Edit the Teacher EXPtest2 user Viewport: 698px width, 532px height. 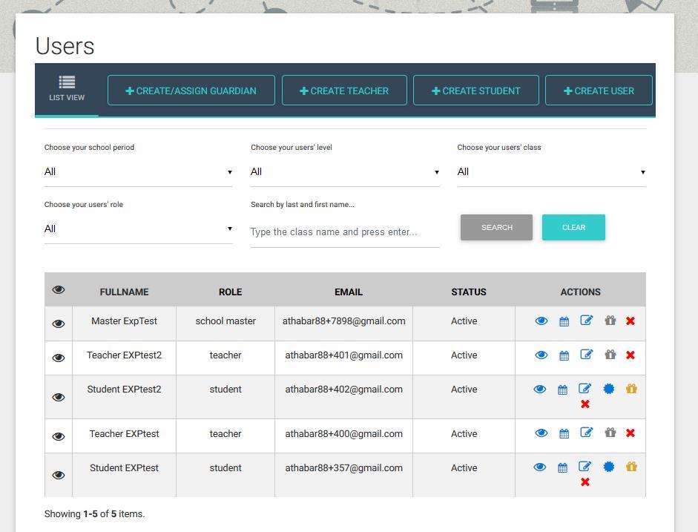tap(587, 355)
